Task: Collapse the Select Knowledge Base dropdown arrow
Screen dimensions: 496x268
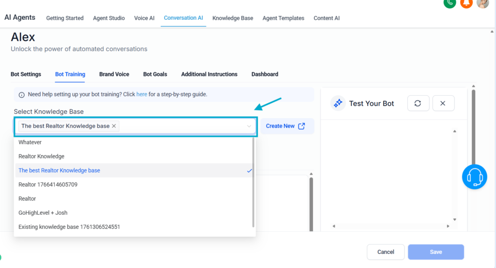Action: tap(249, 126)
